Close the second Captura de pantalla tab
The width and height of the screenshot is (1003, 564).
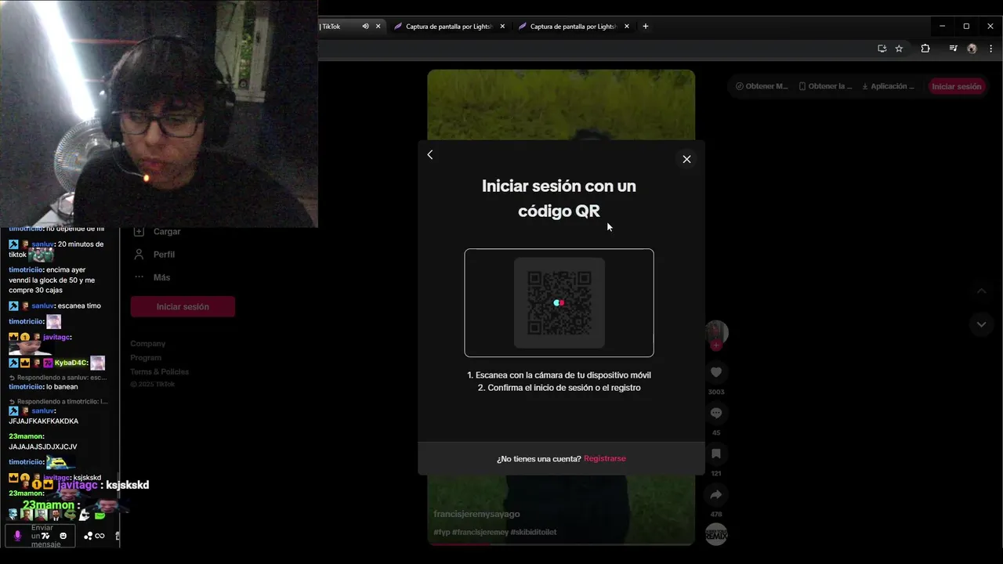point(627,26)
